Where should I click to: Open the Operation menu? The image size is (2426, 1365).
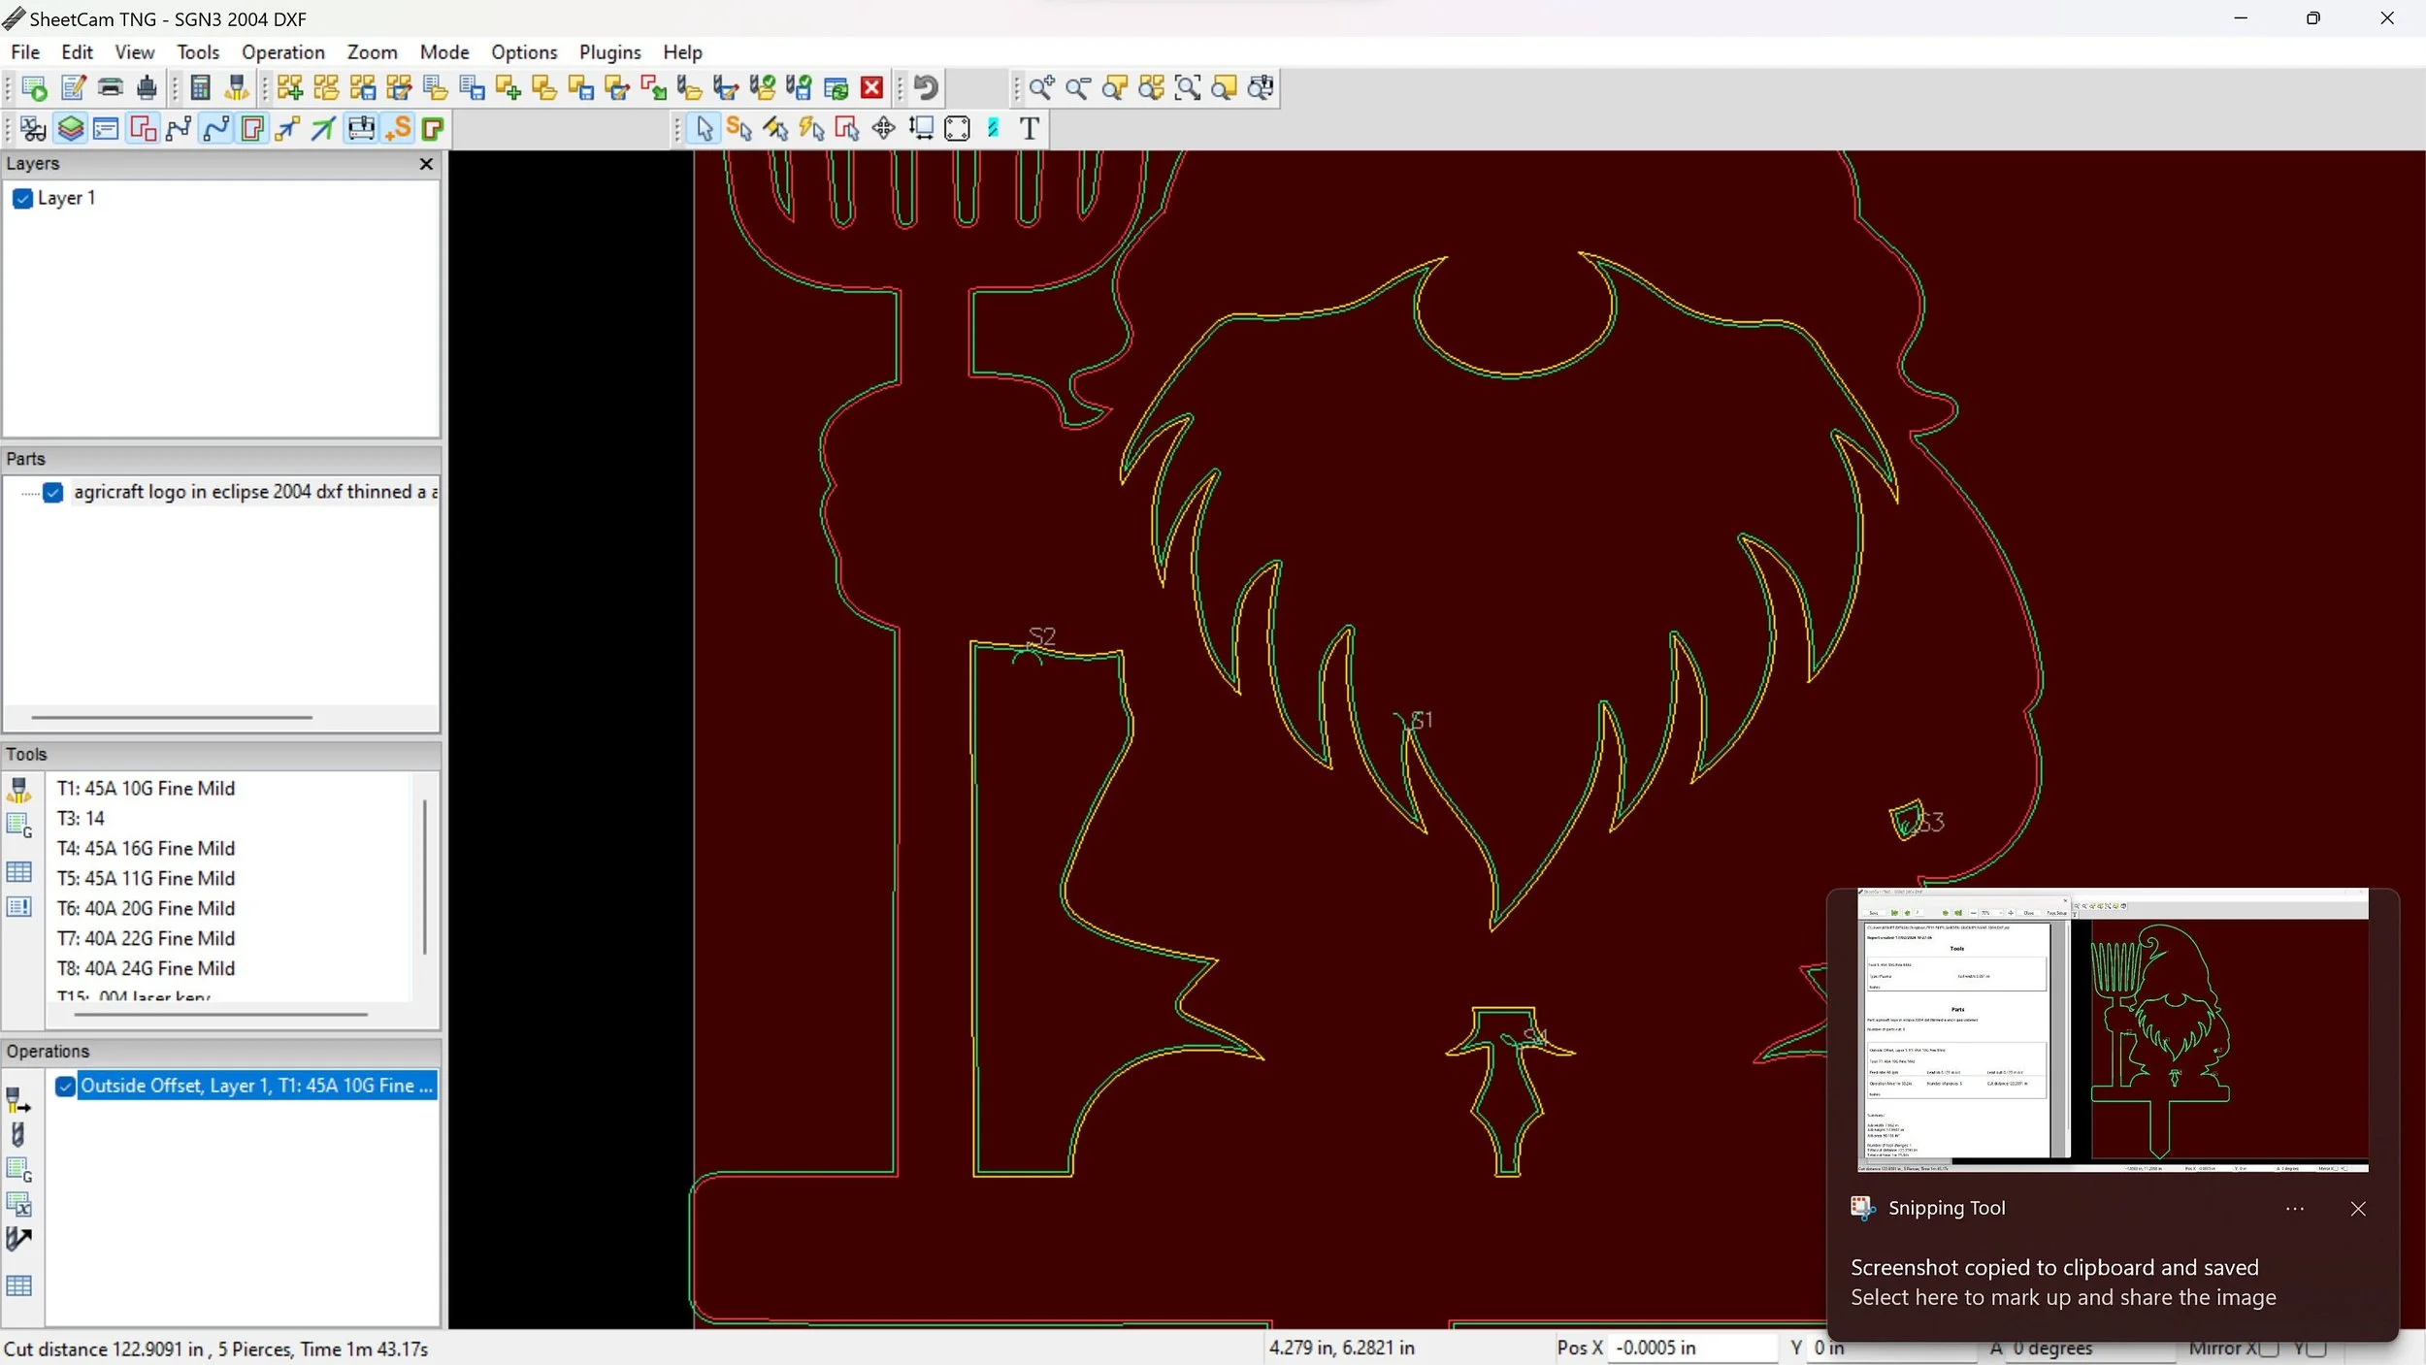pyautogui.click(x=282, y=52)
